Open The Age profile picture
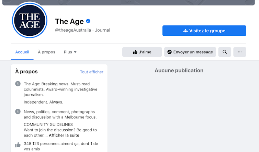This screenshot has height=152, width=259. 30,21
